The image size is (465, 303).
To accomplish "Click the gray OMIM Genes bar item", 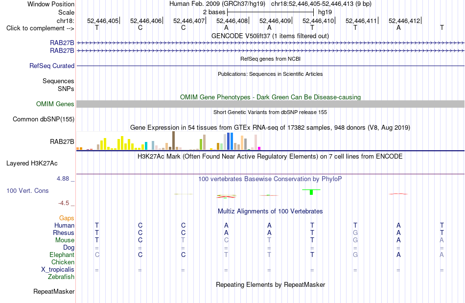I will coord(271,104).
